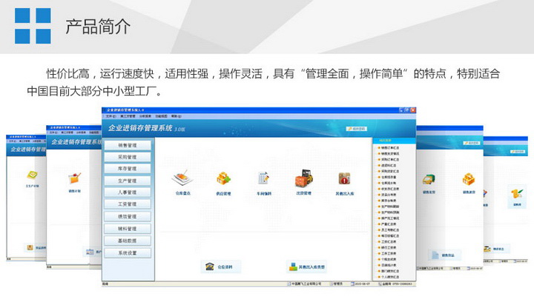Open the 出货管理 forklift icon
The height and width of the screenshot is (299, 534).
[304, 178]
